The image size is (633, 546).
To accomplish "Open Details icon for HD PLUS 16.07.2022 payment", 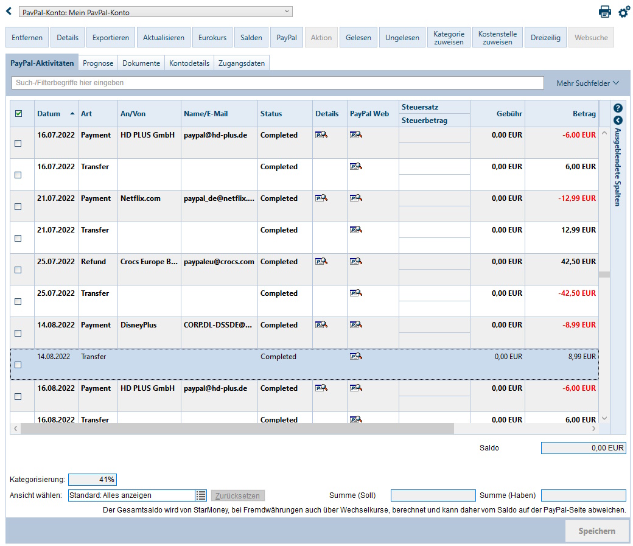I will [321, 135].
